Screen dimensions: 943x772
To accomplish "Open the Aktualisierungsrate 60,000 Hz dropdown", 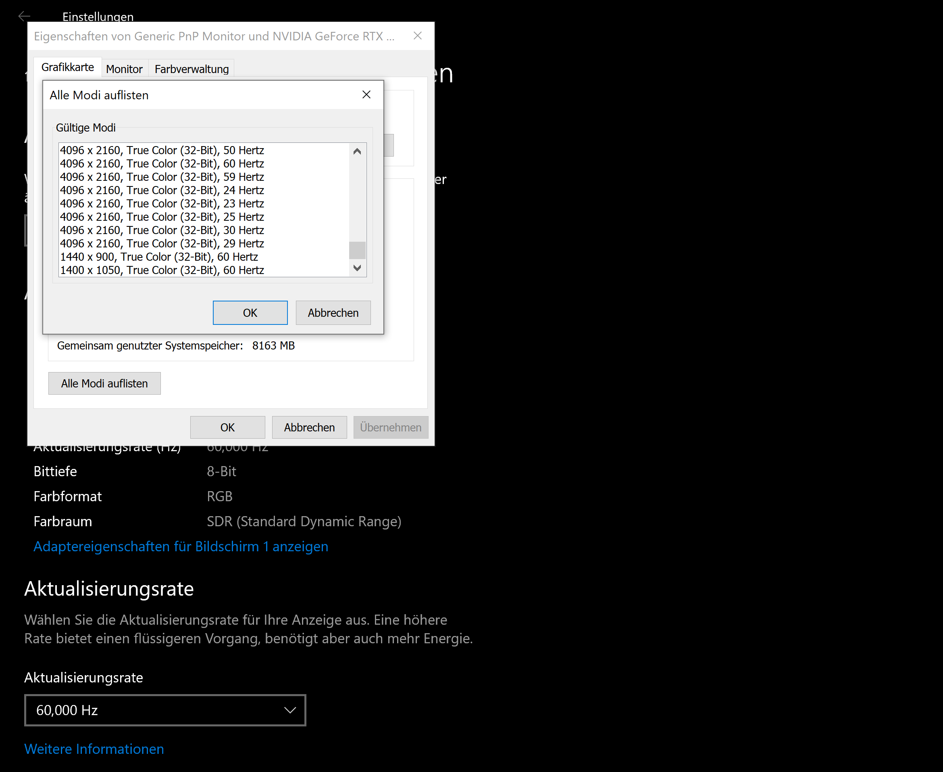I will point(165,710).
